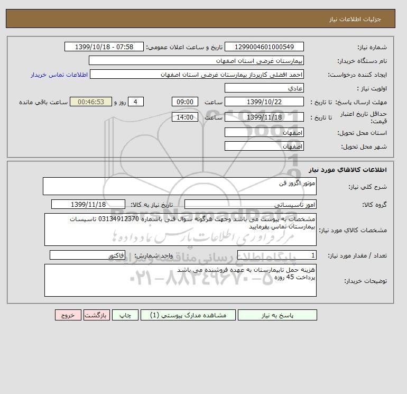Open مشاهده مدارک پیوستی (1) attachments
This screenshot has height=394, width=407.
point(188,315)
